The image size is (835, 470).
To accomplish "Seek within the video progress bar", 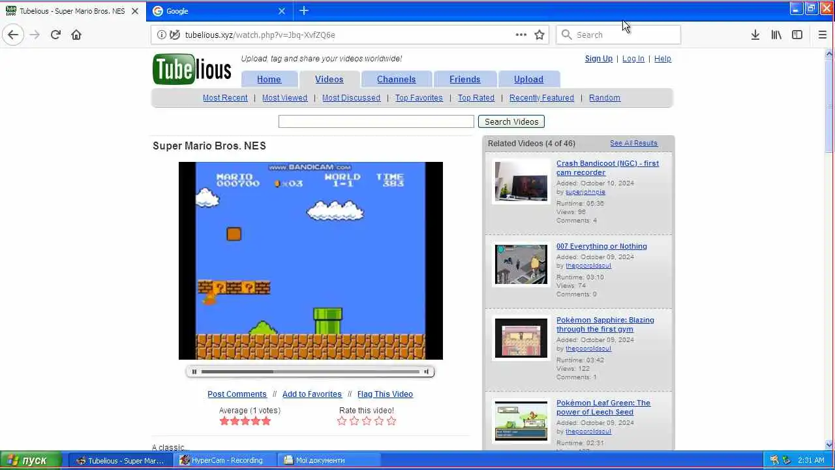I will (x=311, y=371).
